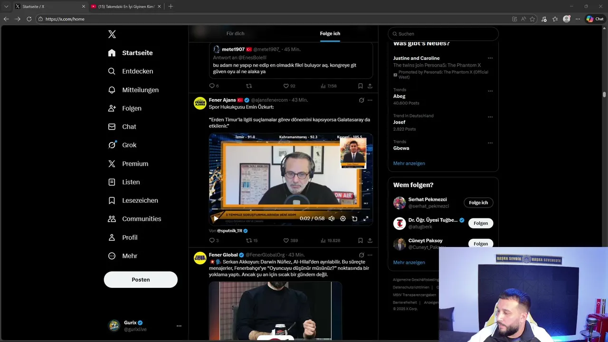Play the Fener Ajans video
Image resolution: width=608 pixels, height=342 pixels.
216,218
